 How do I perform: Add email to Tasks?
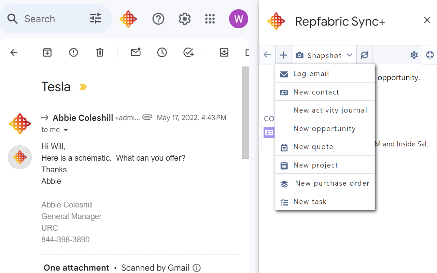click(188, 52)
